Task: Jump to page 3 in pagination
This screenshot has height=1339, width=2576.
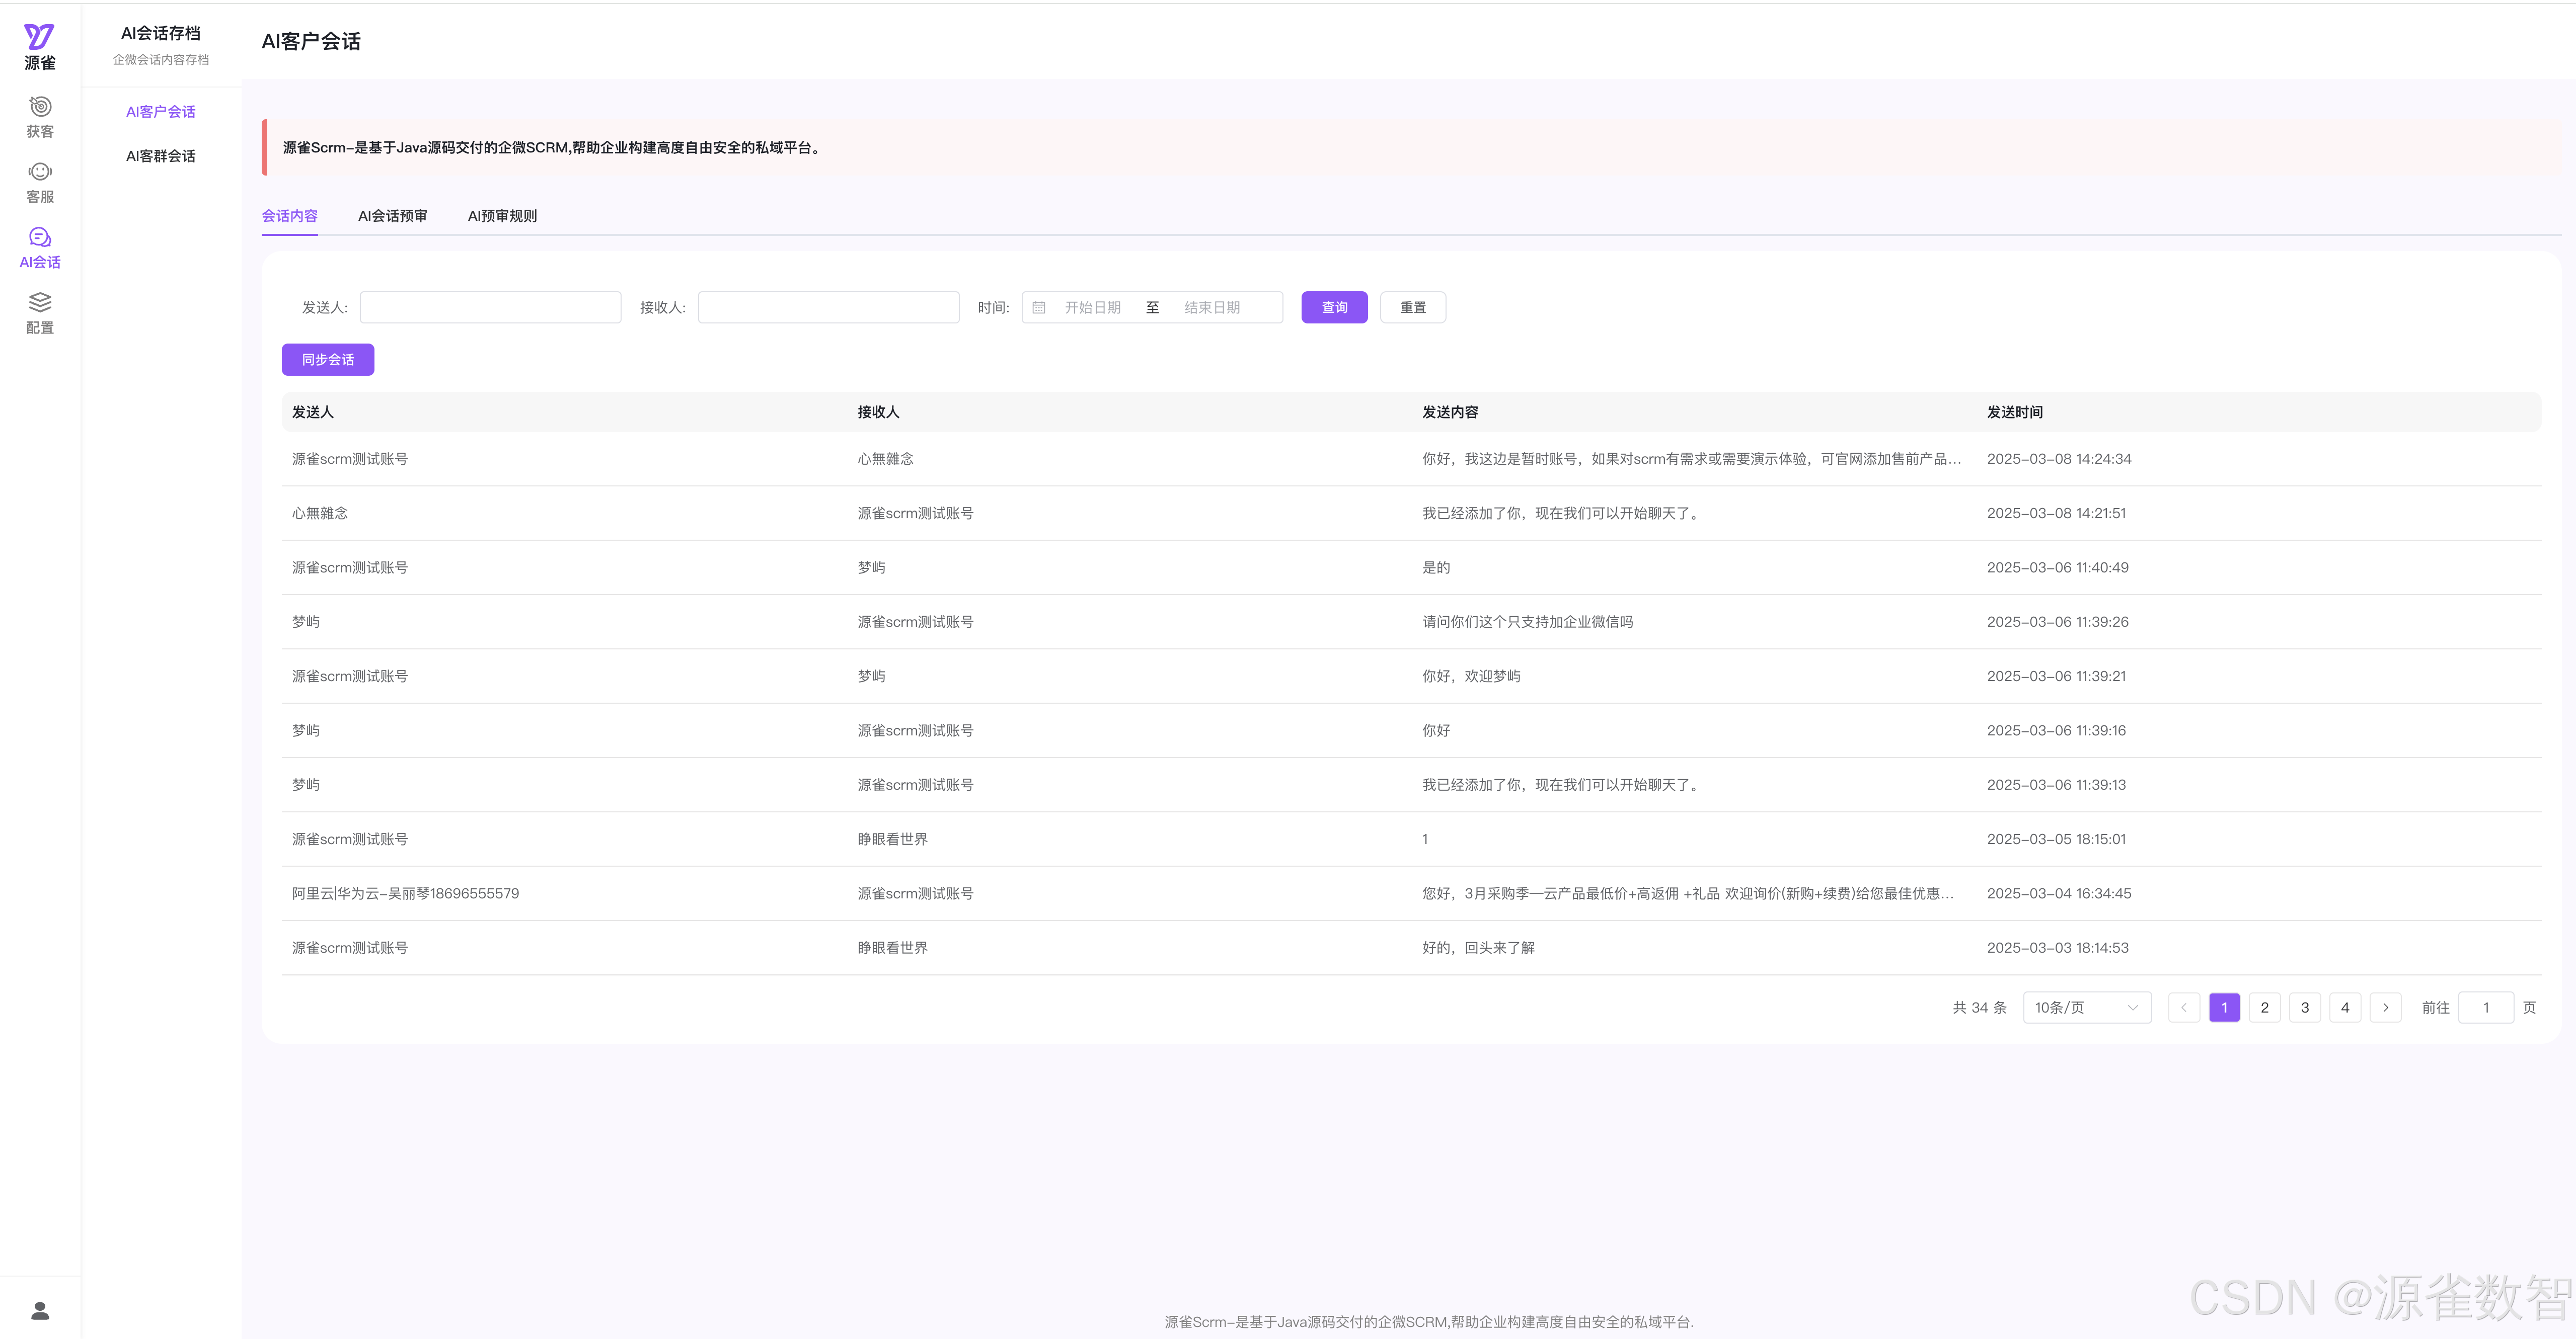Action: pos(2305,1007)
